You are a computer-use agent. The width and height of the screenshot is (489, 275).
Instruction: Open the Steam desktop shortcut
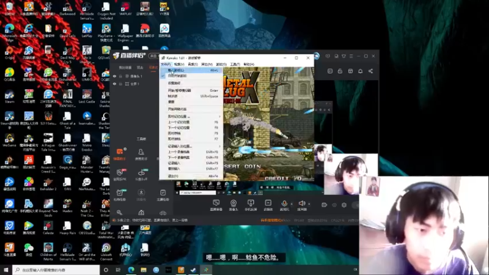click(x=9, y=96)
